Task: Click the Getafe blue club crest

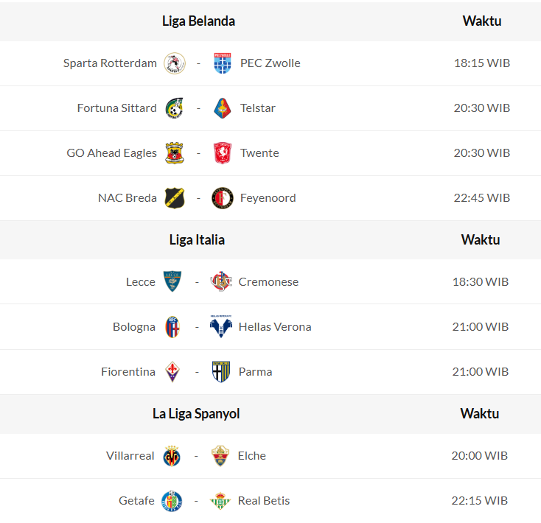Action: [x=172, y=501]
